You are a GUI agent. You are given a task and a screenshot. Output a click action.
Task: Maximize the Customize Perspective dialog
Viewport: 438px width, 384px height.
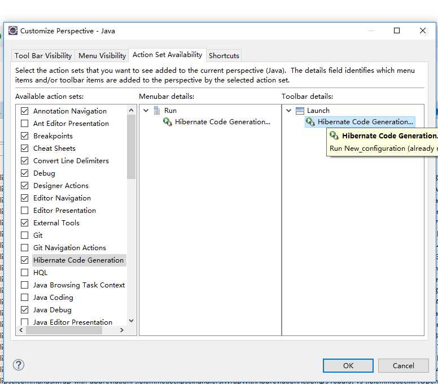[397, 30]
